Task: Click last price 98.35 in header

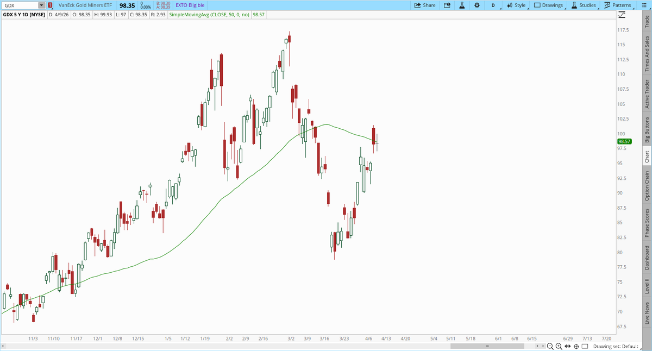Action: [x=127, y=5]
